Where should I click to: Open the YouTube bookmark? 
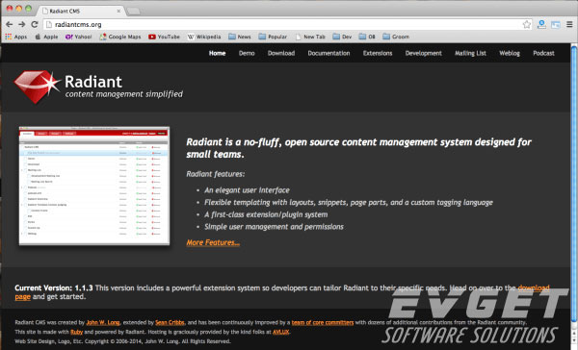point(164,37)
